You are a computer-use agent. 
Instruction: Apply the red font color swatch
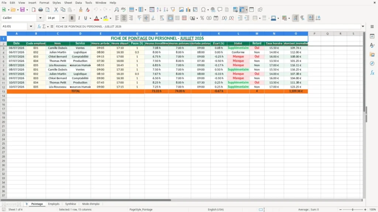coord(96,18)
